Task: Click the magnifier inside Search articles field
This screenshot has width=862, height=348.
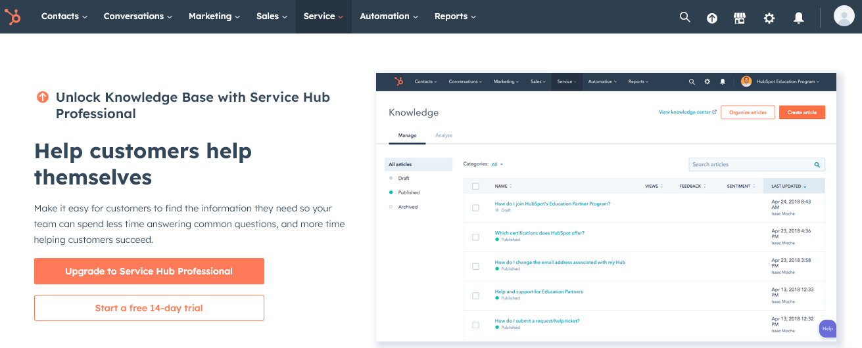Action: pyautogui.click(x=817, y=165)
